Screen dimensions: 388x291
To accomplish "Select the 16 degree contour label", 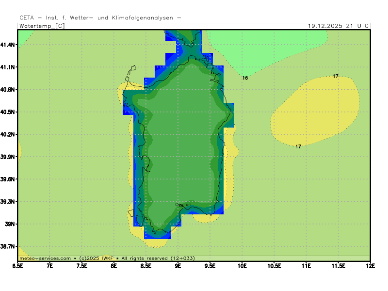I will (x=245, y=78).
